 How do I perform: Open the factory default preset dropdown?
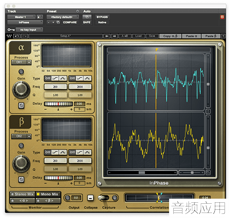coord(63,17)
